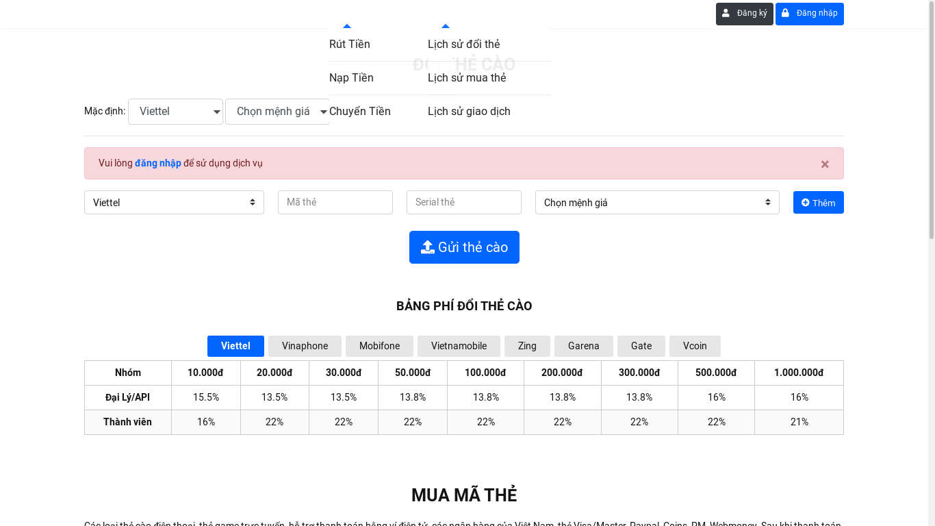935x526 pixels.
Task: Dismiss the login alert with X
Action: click(825, 164)
